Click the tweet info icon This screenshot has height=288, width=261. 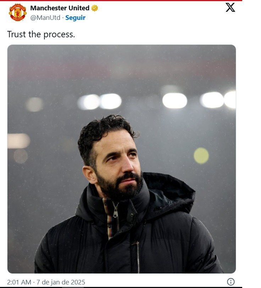coord(231,282)
